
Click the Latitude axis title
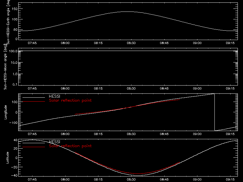pos(7,158)
